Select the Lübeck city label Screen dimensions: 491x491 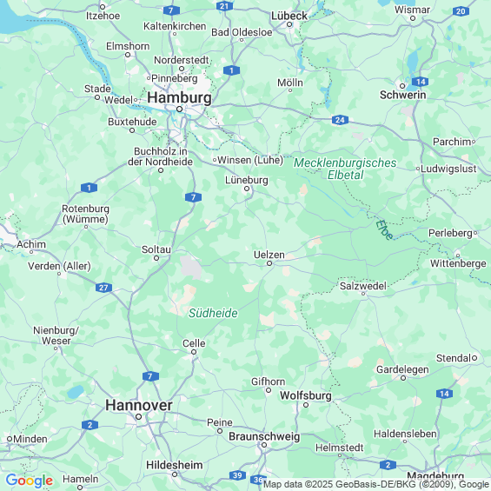[x=289, y=16]
